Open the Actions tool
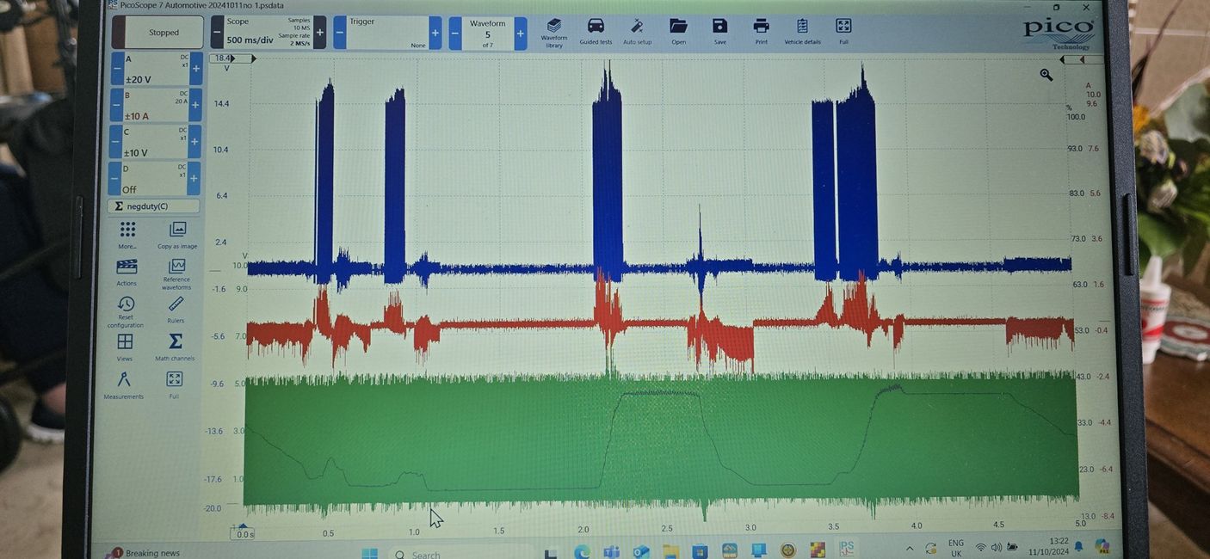The width and height of the screenshot is (1210, 559). (127, 273)
